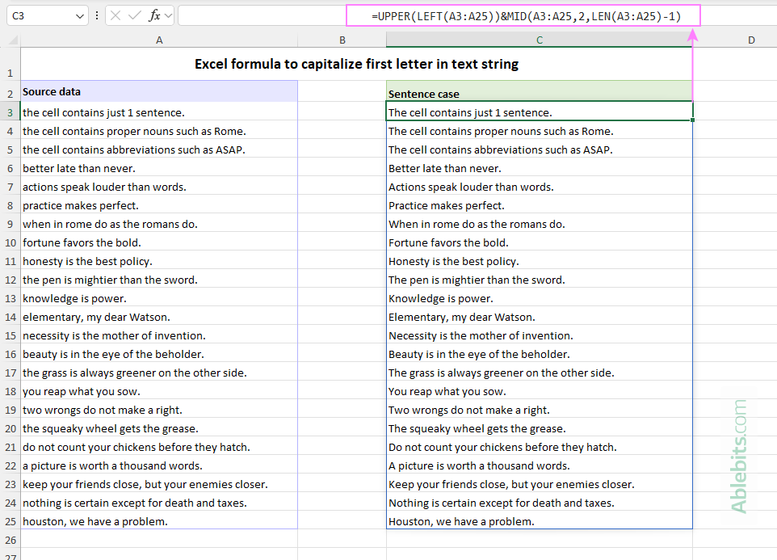Click cell 'Necessity is the mother of invention.'
Screen dimensions: 777x560
point(540,335)
